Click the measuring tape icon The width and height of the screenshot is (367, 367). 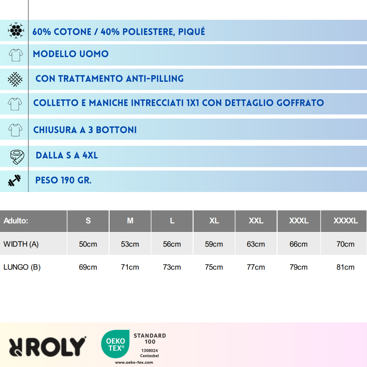click(17, 157)
